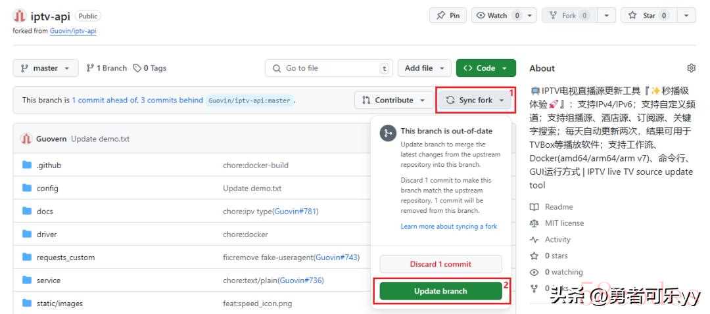This screenshot has height=314, width=710.
Task: Open the Update demo.txt latest commit message
Action: (x=100, y=139)
